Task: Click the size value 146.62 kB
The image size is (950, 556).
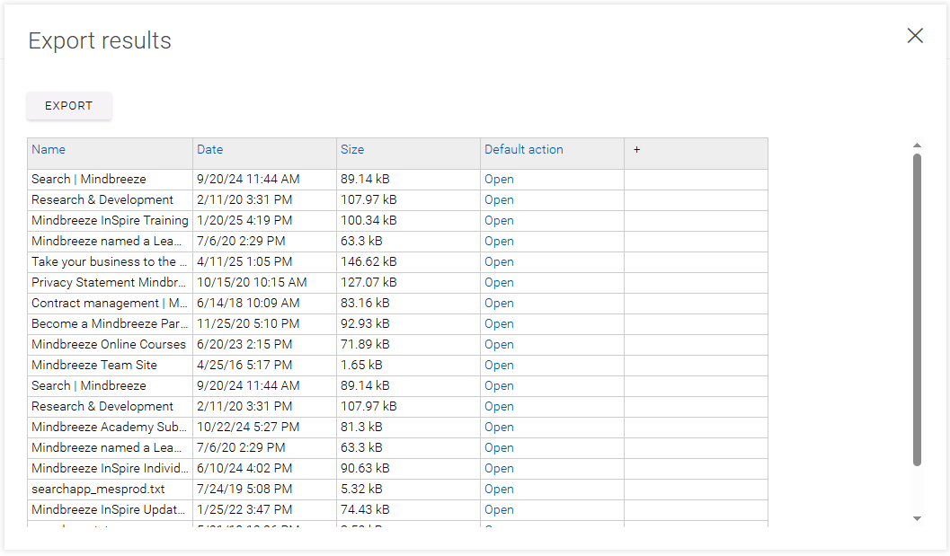Action: point(368,261)
